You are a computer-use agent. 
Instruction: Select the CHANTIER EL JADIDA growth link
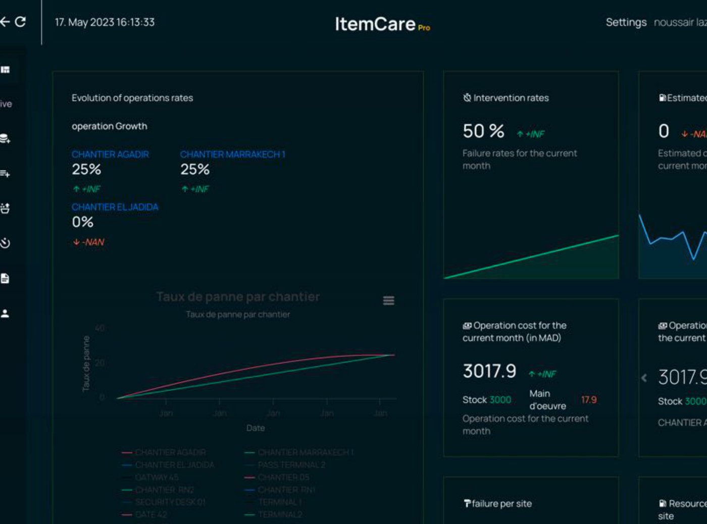(115, 207)
